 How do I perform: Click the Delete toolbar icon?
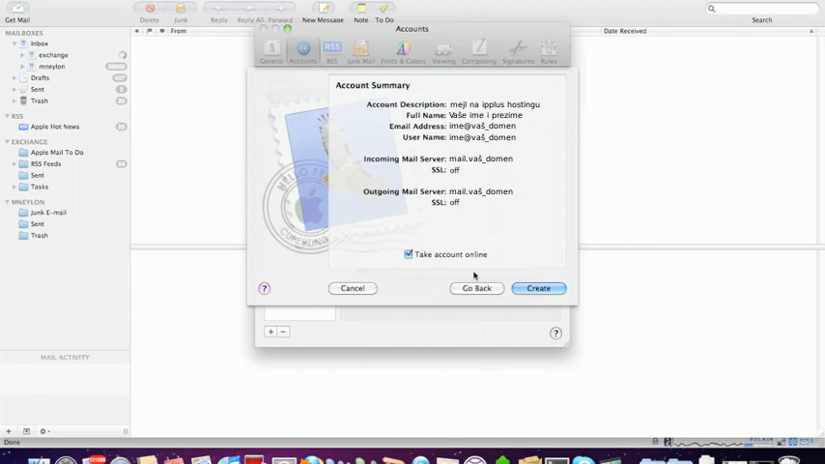click(x=150, y=9)
